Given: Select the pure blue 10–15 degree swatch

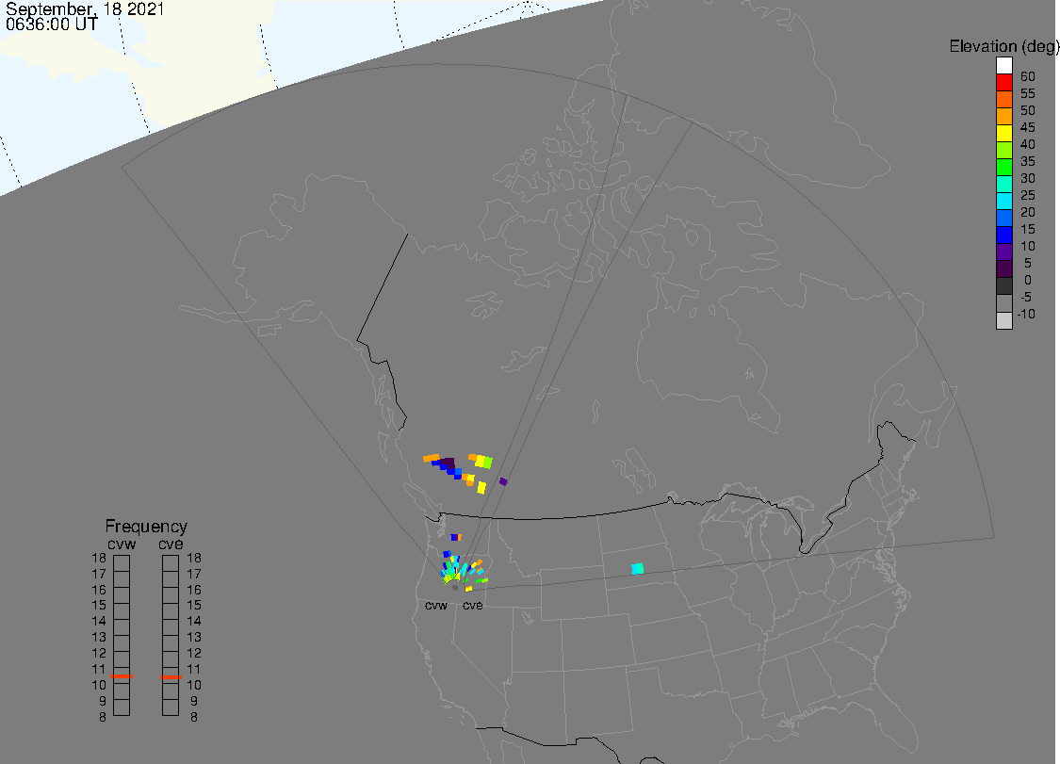Looking at the screenshot, I should coord(1003,235).
